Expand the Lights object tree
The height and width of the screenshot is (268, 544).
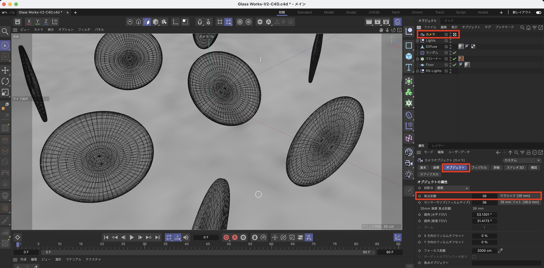coord(418,41)
